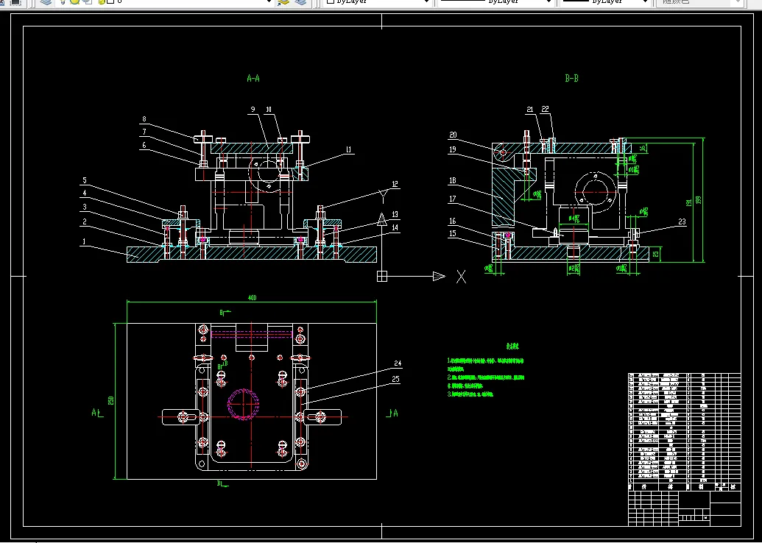Image resolution: width=762 pixels, height=543 pixels.
Task: Click Make Object's Layer Current icon
Action: (x=283, y=2)
